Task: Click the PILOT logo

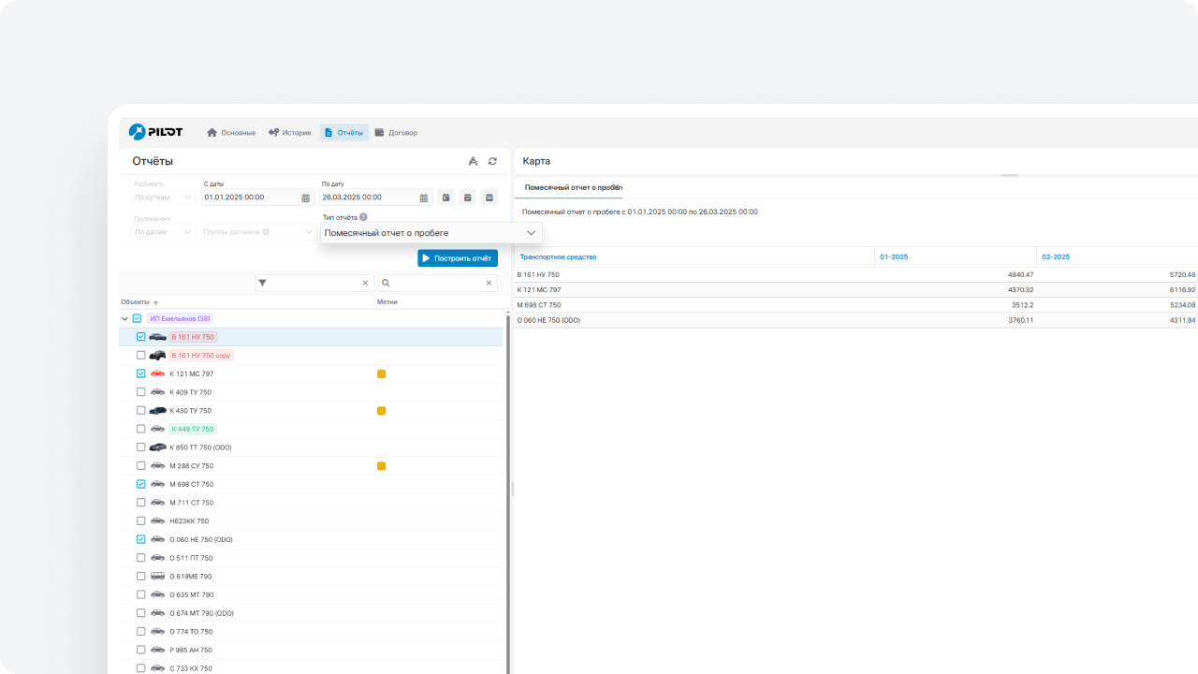Action: point(155,132)
